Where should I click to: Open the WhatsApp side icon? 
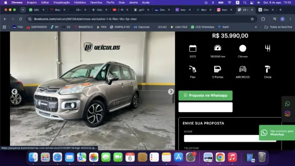287,104
